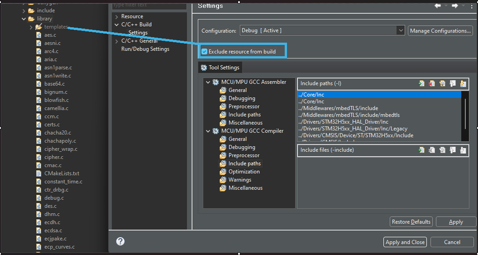Image resolution: width=478 pixels, height=255 pixels.
Task: Select the highlighted ../Core/Inc include path
Action: (379, 95)
